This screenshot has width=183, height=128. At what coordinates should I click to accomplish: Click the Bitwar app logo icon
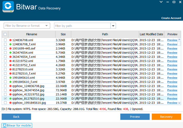8,7
